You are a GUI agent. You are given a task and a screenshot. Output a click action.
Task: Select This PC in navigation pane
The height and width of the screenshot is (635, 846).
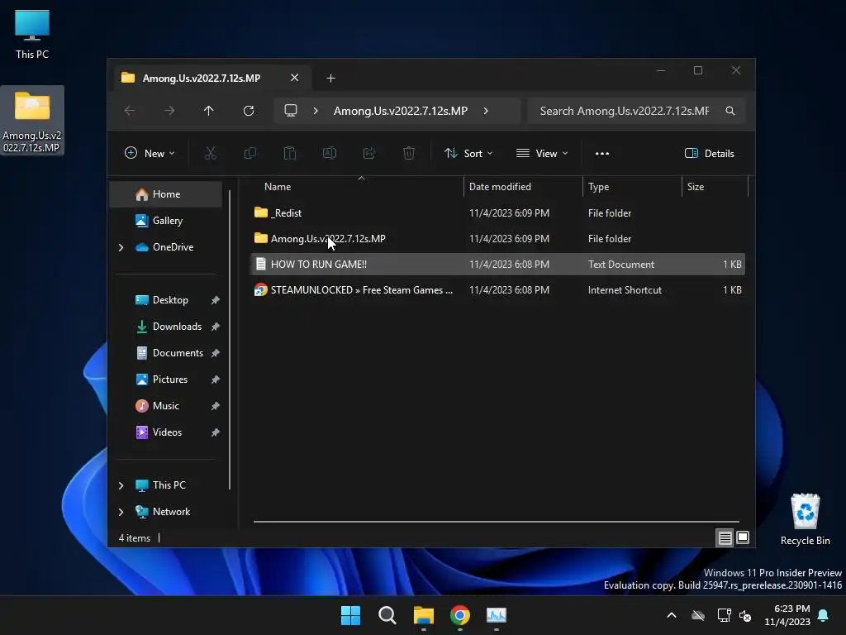pos(169,485)
